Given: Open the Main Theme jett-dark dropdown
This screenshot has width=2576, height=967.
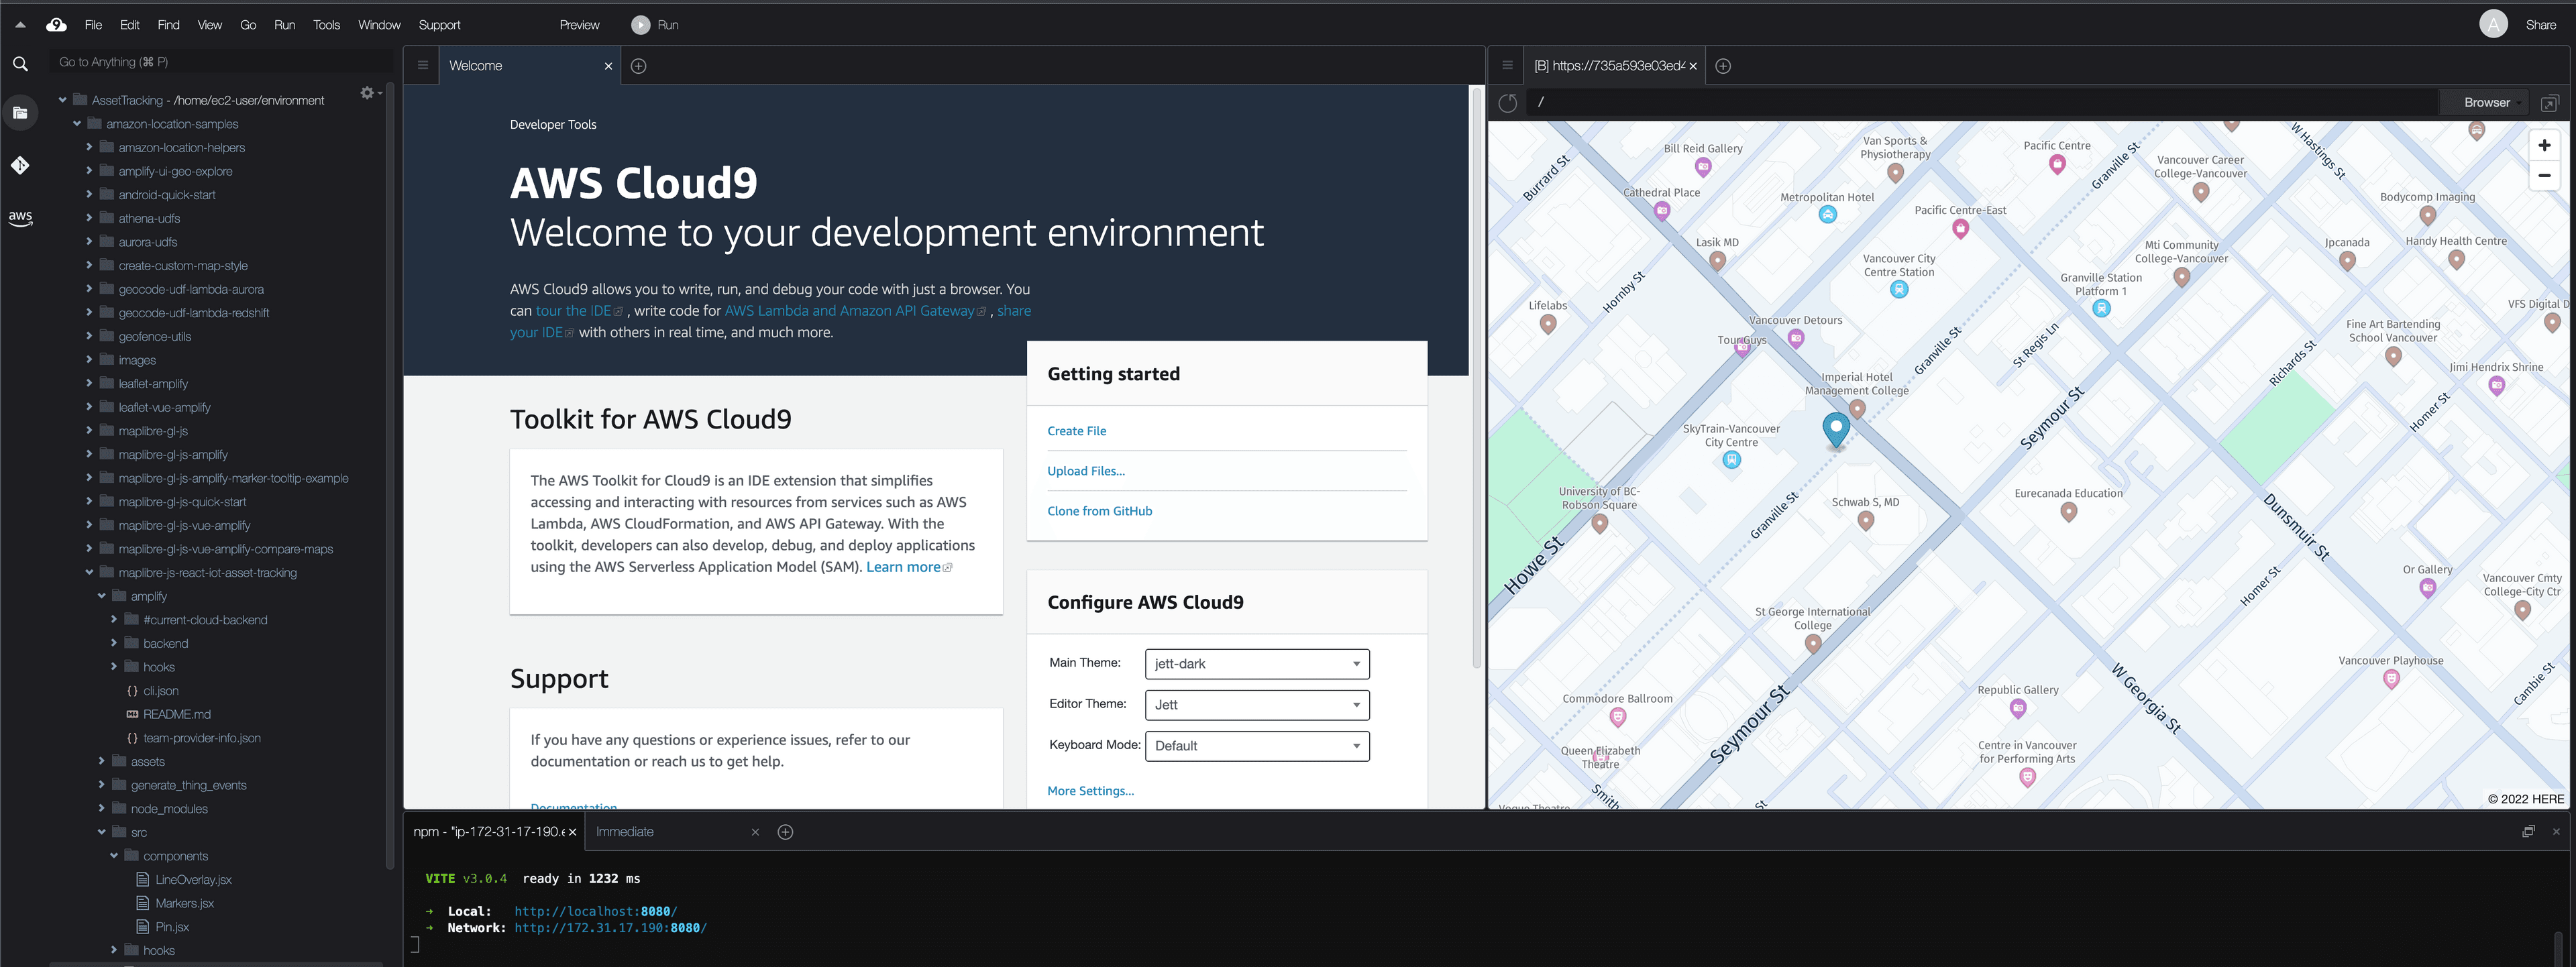Looking at the screenshot, I should (x=1257, y=664).
